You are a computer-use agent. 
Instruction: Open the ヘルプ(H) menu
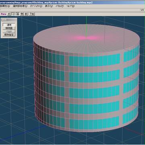(x=70, y=6)
